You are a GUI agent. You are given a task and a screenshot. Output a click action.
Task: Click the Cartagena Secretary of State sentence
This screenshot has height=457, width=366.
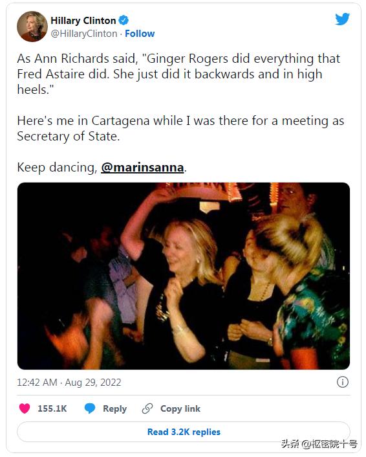coord(180,128)
